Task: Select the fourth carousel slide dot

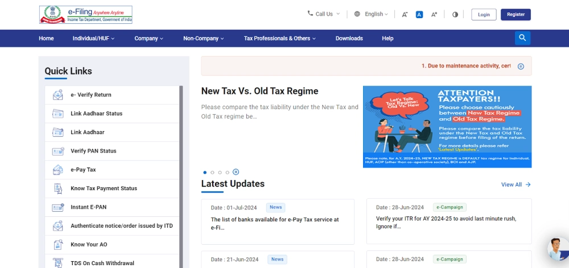Action: point(227,173)
